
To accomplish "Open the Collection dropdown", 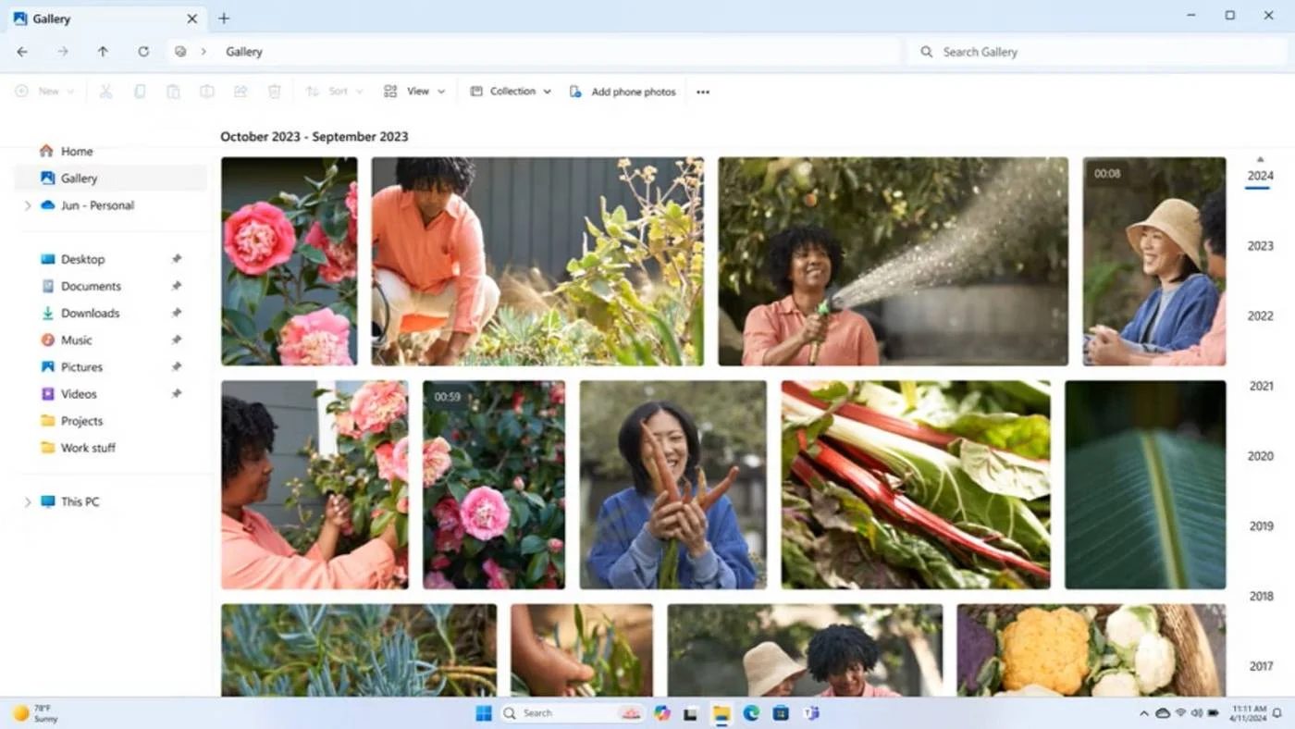I will [x=511, y=92].
